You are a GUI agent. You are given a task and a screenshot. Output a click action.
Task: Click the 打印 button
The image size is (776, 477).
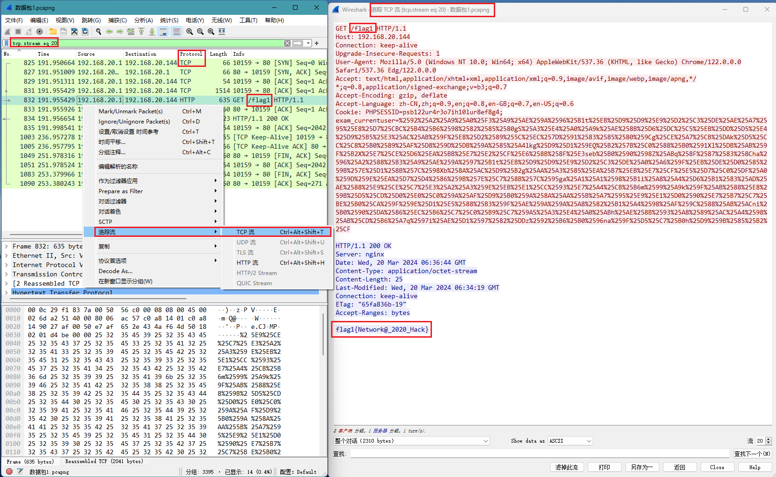tap(604, 467)
